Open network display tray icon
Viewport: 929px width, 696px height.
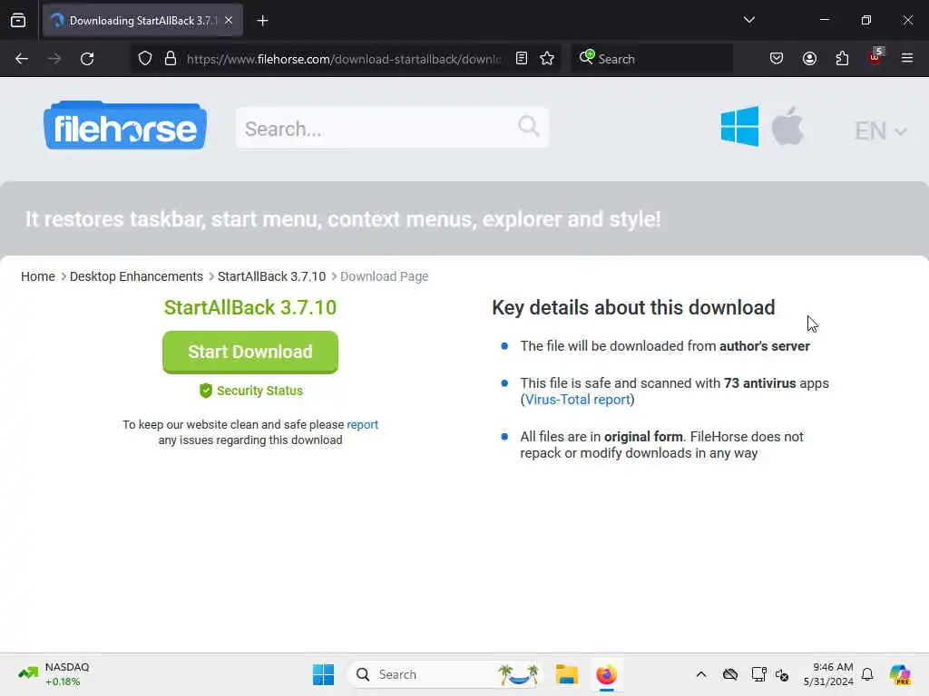coord(759,674)
